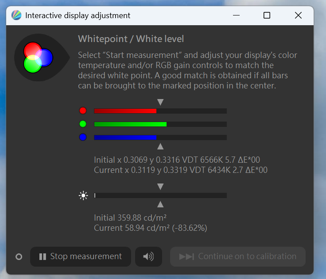Click the recording indicator circle at bottom left

point(19,257)
